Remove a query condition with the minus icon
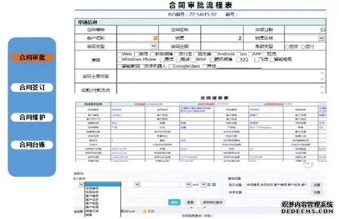339x219 pixels. pyautogui.click(x=209, y=185)
